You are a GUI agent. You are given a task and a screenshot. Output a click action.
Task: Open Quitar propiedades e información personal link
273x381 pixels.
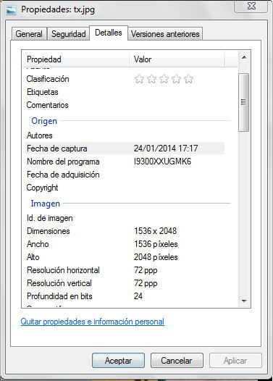click(x=93, y=322)
